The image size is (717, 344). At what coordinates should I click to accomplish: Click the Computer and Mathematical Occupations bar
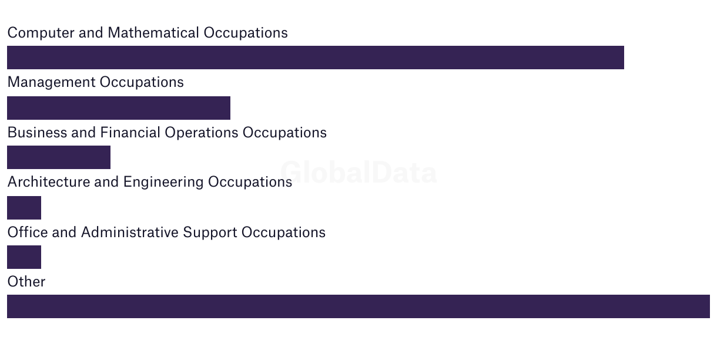[x=316, y=58]
